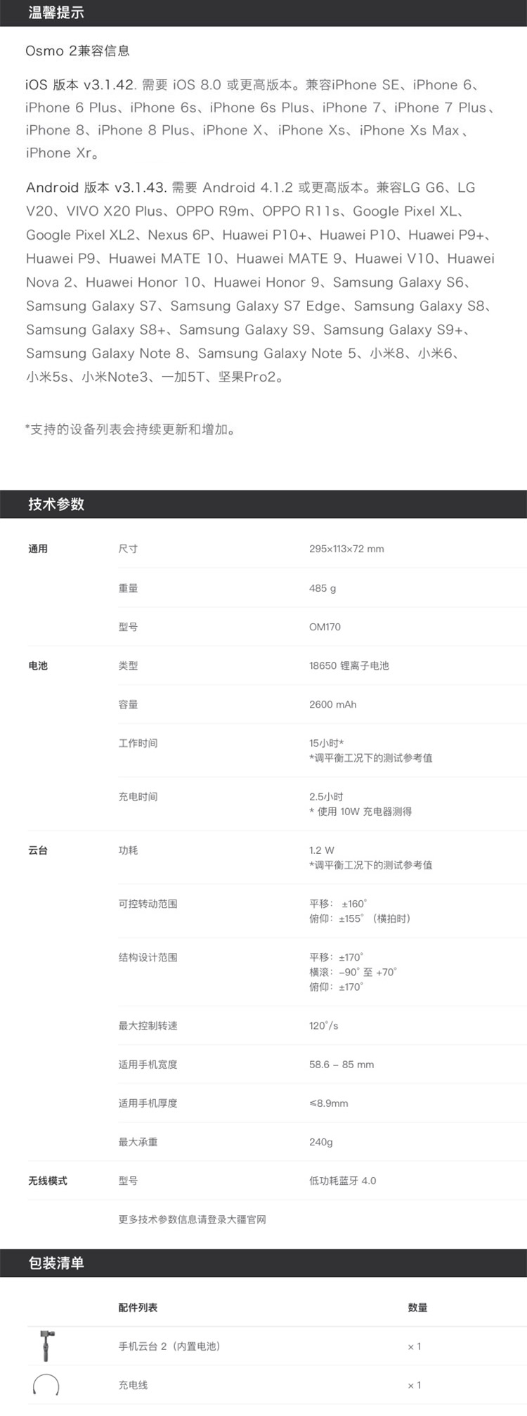Click the charging cable icon
527x1416 pixels.
(x=46, y=1385)
